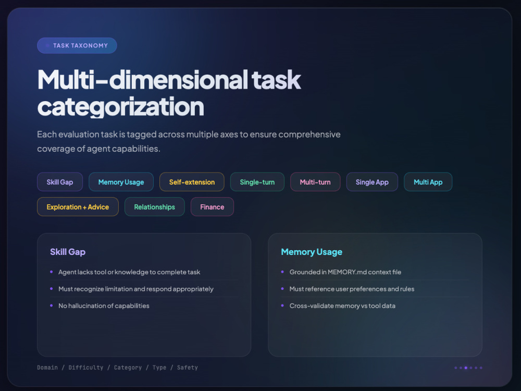Open the Finance tag
The image size is (521, 391).
tap(212, 207)
